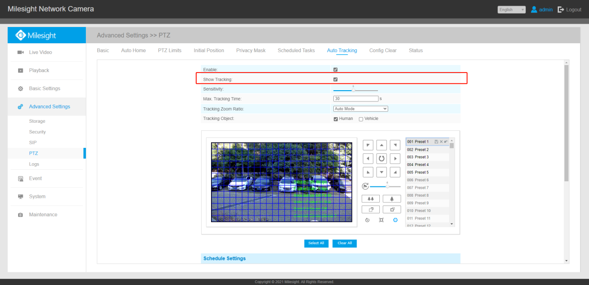Image resolution: width=589 pixels, height=285 pixels.
Task: Click the Milesight logo
Action: pyautogui.click(x=36, y=35)
